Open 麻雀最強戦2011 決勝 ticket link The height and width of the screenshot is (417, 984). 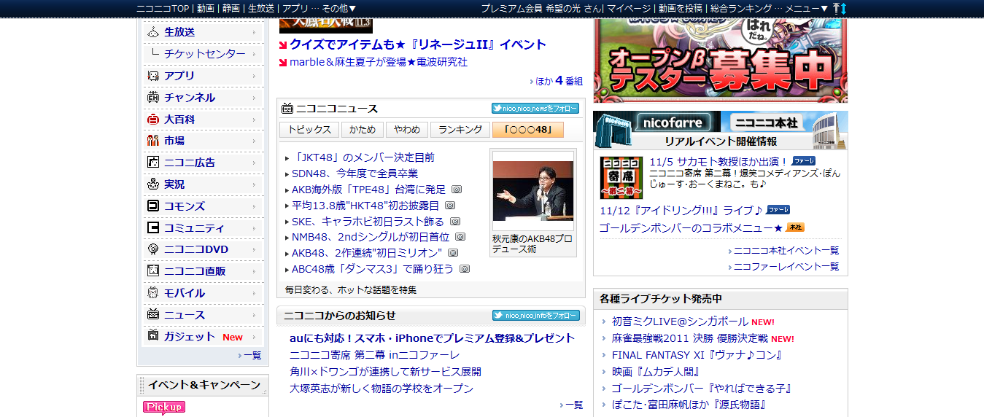[x=690, y=338]
